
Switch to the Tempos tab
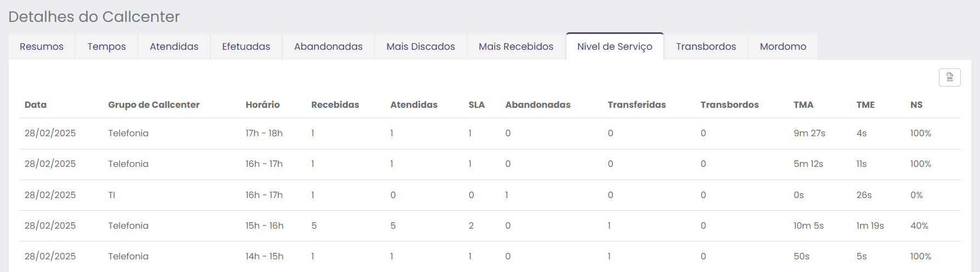(x=106, y=47)
